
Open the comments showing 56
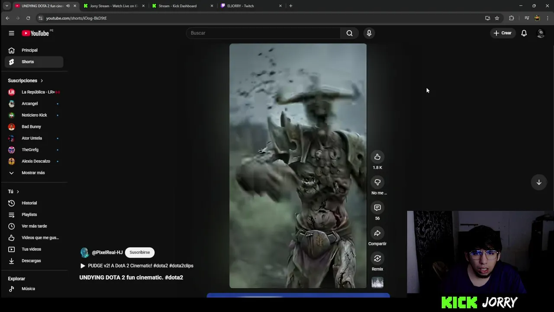click(x=377, y=208)
